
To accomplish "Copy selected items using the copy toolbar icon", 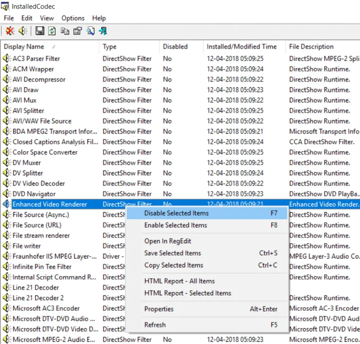I will (x=65, y=31).
